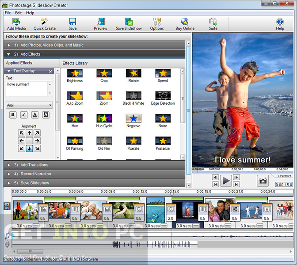Image resolution: width=297 pixels, height=265 pixels.
Task: Click the Add Media toolbar icon
Action: [x=16, y=24]
